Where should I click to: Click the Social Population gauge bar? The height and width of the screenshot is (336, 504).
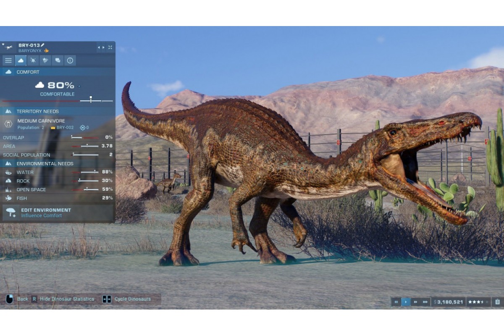pyautogui.click(x=85, y=155)
